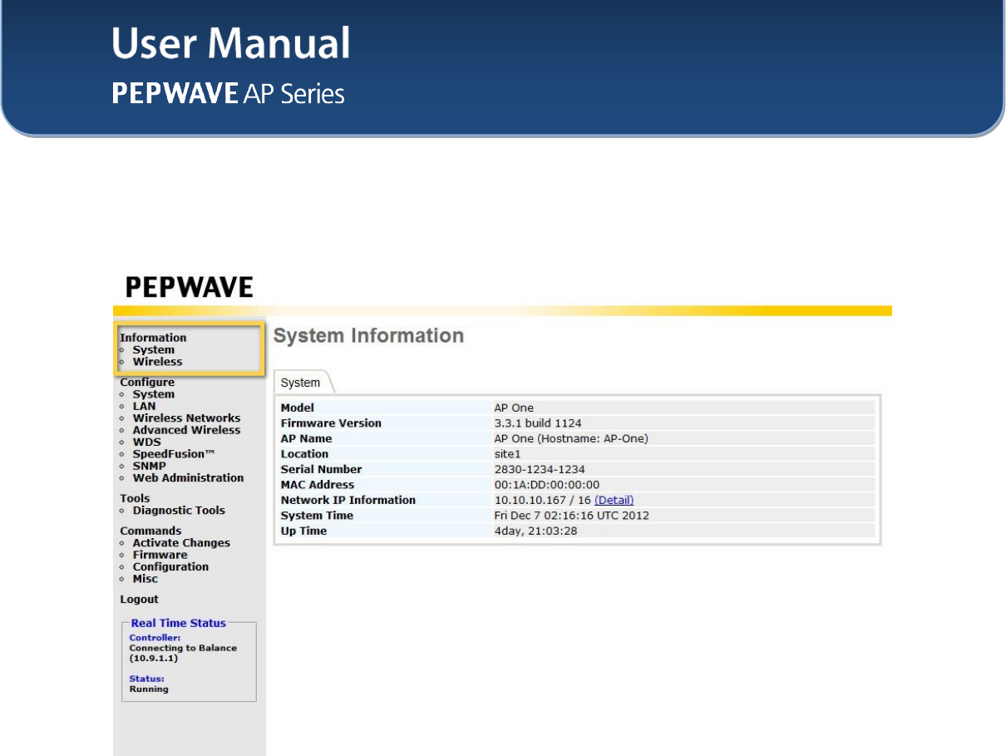
Task: Click firmware value '3.3.1 build 1124'
Action: point(538,423)
